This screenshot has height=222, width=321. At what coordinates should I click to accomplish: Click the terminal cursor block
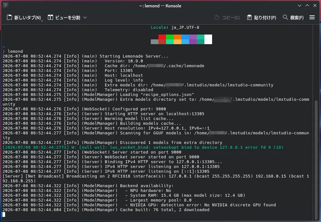click(x=4, y=215)
